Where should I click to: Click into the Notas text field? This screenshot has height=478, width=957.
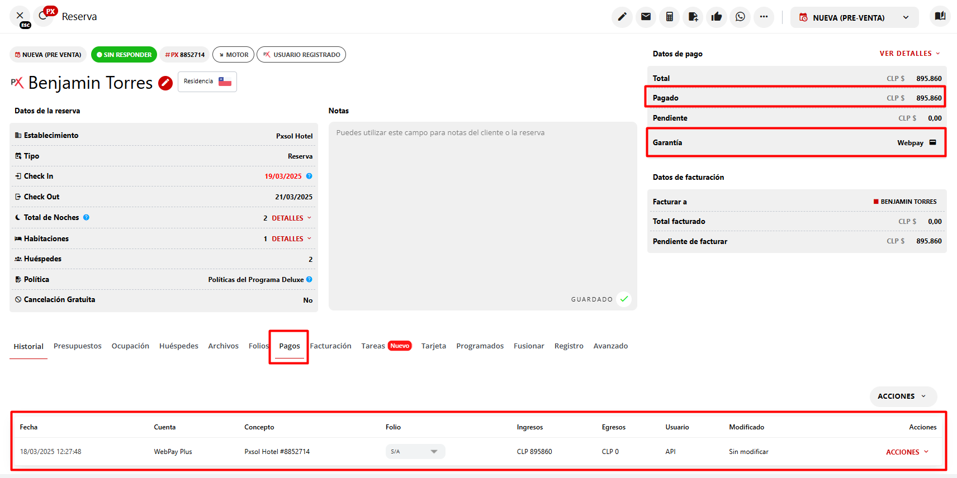pos(482,212)
